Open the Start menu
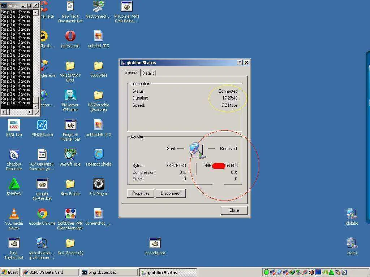This screenshot has height=277, width=370. 10,273
